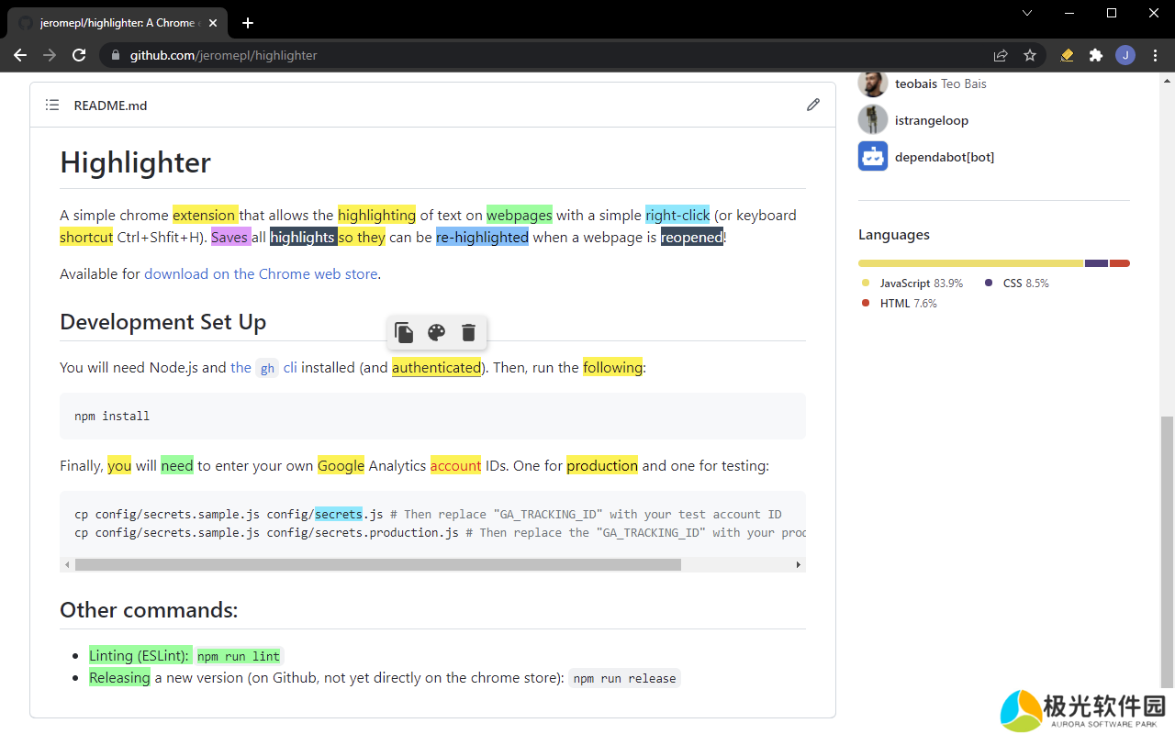Open the README table of contents icon
Image resolution: width=1175 pixels, height=734 pixels.
[52, 105]
